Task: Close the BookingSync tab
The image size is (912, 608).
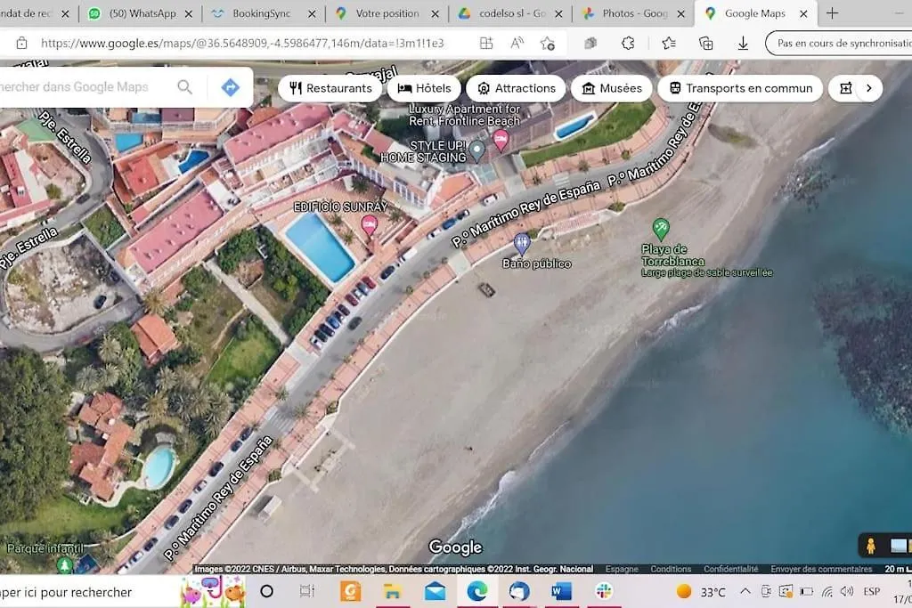Action: pos(312,14)
